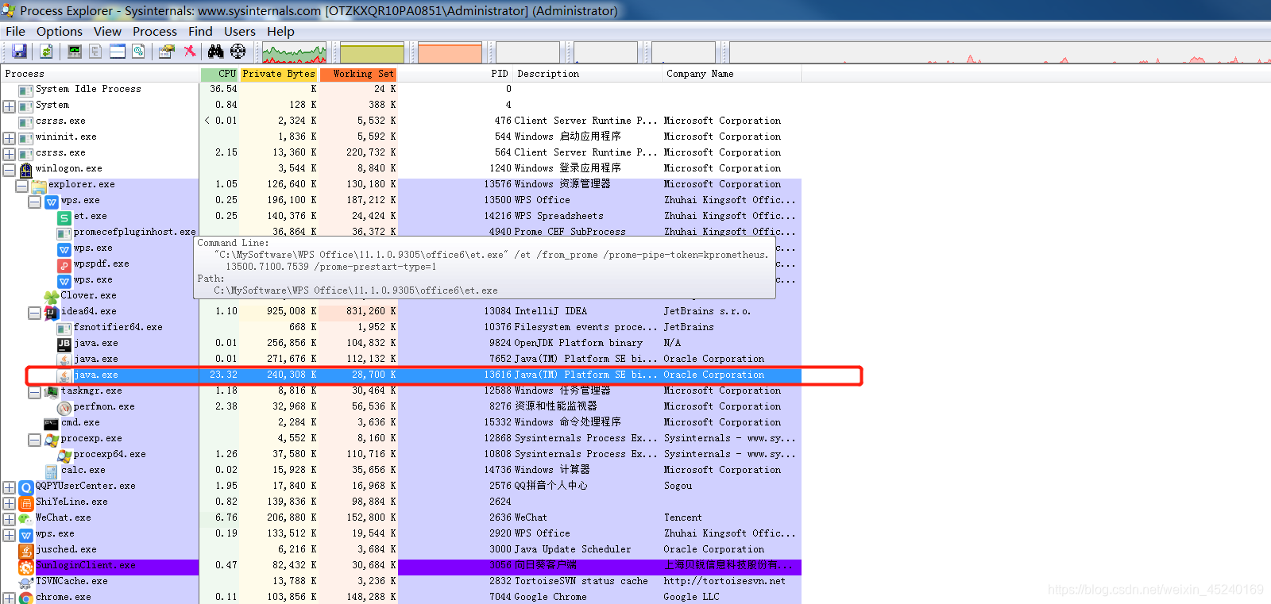Click the binoculars Find Handle icon
The image size is (1271, 604).
tap(215, 52)
